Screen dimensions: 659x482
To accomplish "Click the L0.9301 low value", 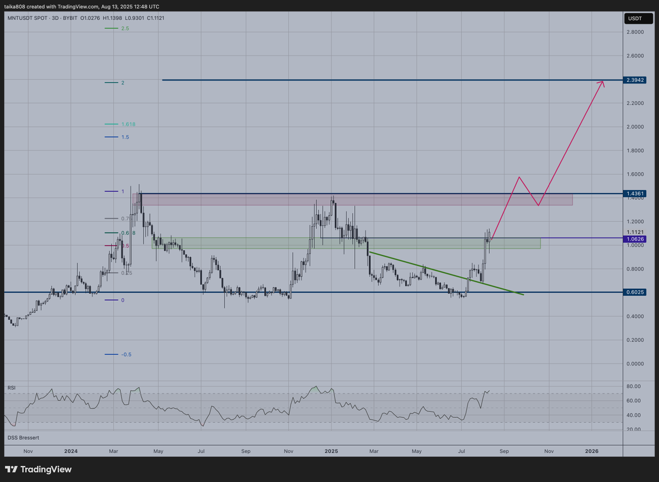I will click(133, 19).
